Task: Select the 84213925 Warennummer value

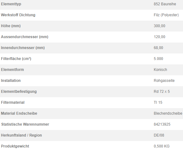Action: coord(162,124)
